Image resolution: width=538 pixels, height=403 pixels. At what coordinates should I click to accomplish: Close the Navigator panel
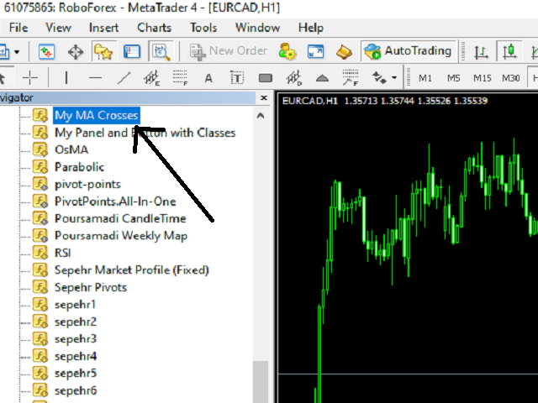263,98
